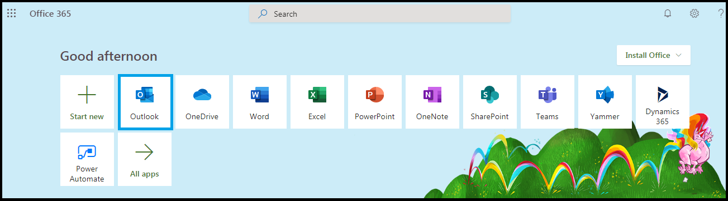Open the app launcher waffle icon
The width and height of the screenshot is (728, 201).
[11, 13]
